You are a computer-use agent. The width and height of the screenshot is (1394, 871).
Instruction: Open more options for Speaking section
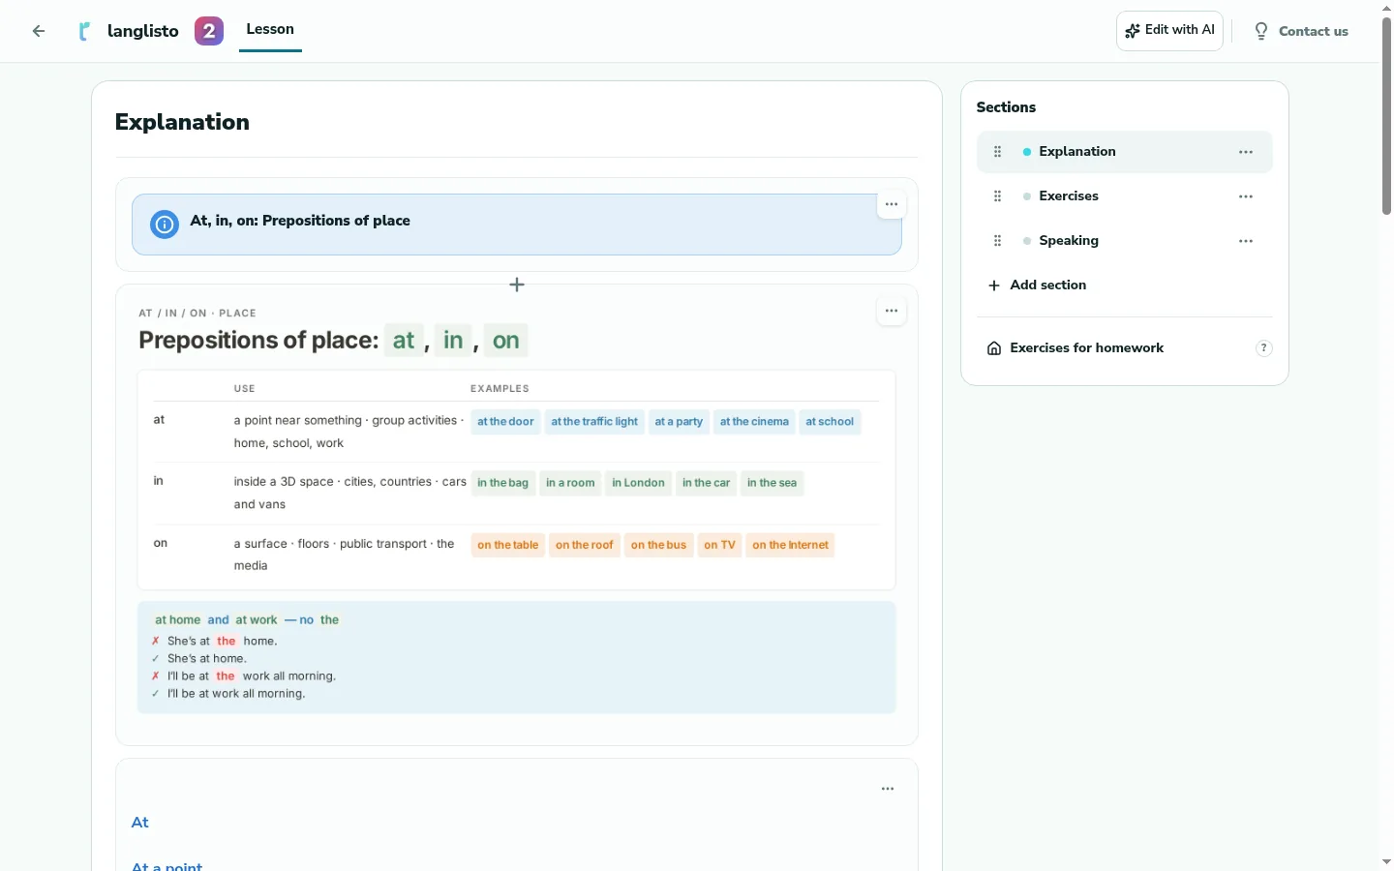(1246, 241)
